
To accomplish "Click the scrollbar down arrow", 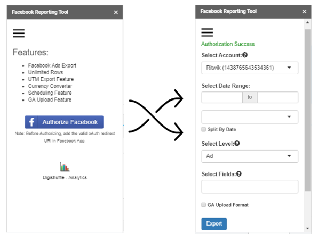I will pos(308,229).
